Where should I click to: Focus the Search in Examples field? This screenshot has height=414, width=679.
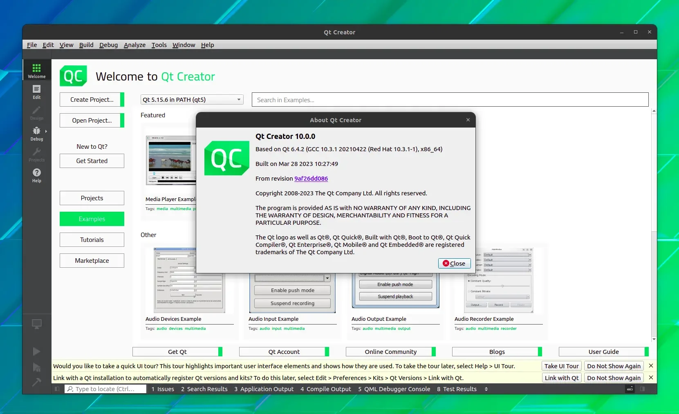450,100
